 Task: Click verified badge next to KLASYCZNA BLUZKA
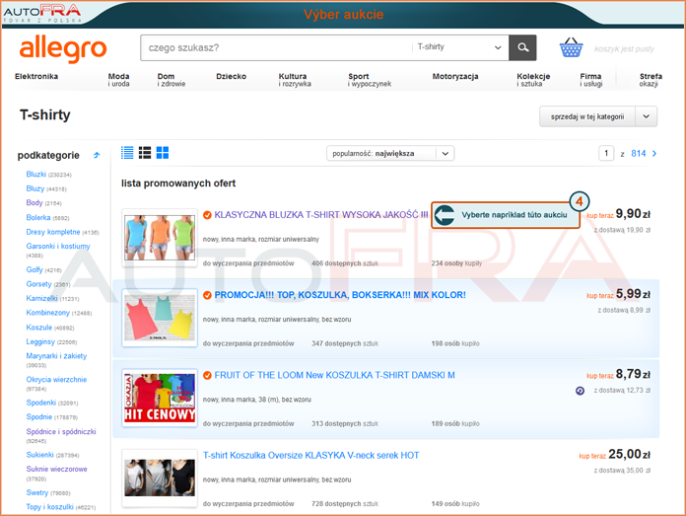pos(207,215)
